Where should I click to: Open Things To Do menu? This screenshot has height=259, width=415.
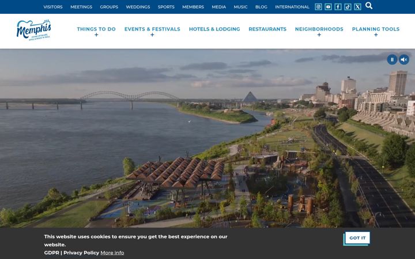[x=96, y=29]
